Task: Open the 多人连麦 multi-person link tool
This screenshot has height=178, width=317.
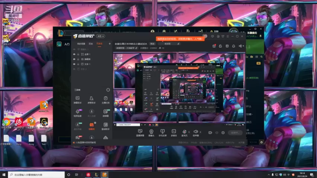Action: pos(92,113)
